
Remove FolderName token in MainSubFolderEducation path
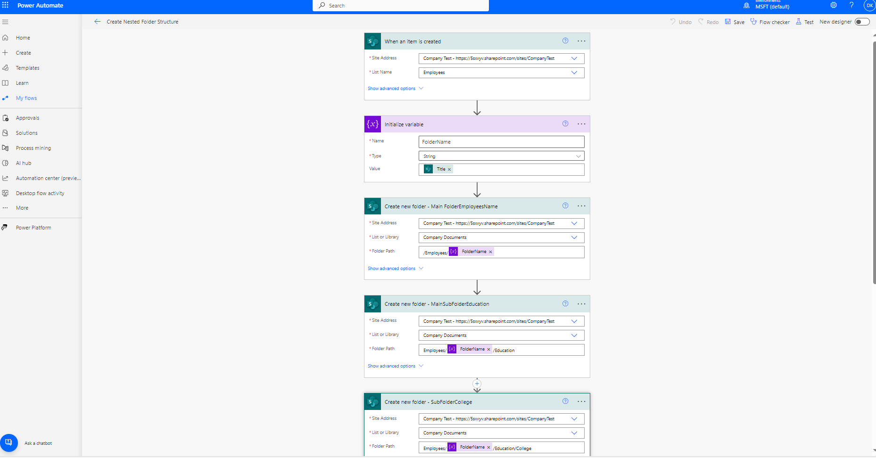488,350
